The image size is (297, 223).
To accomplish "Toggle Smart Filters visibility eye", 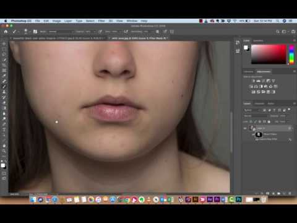I will (x=253, y=134).
